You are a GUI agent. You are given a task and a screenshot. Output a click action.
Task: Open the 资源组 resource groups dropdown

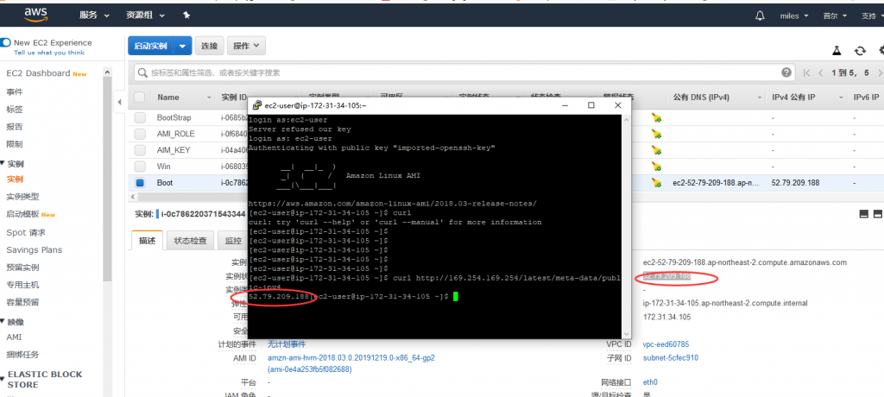(x=145, y=16)
